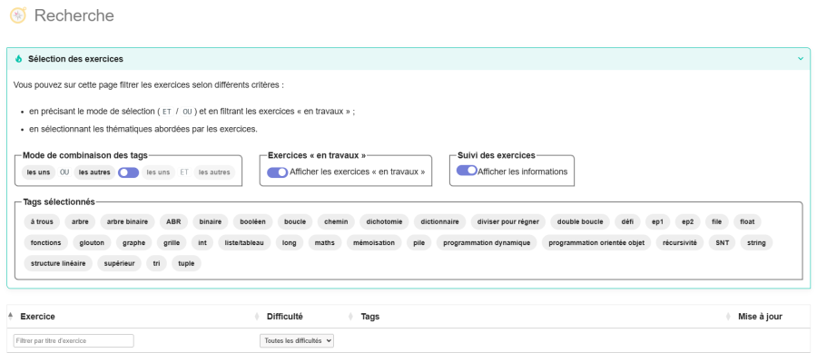Select the pile tag
Screen dimensions: 817x353
click(x=418, y=242)
